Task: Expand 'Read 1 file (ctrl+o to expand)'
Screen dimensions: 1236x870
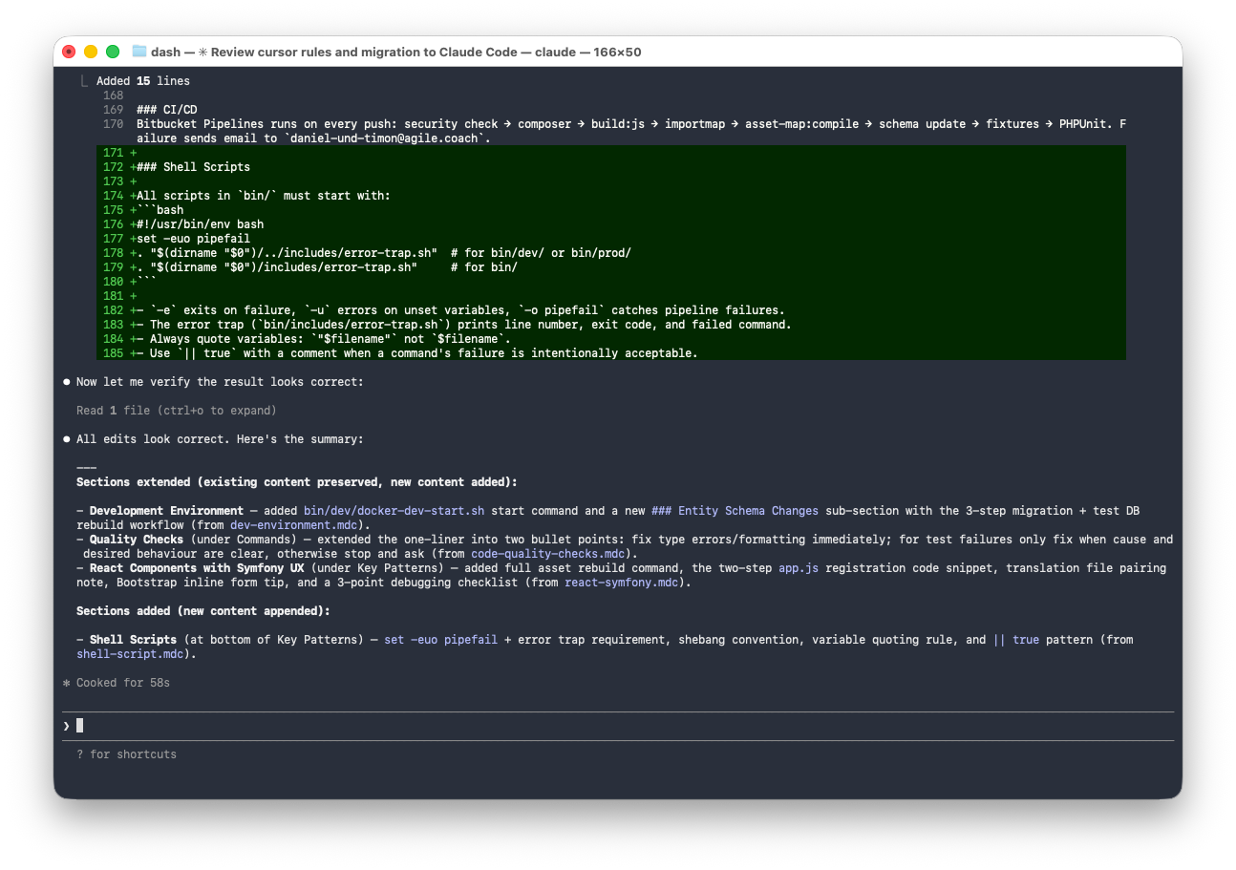Action: 177,411
